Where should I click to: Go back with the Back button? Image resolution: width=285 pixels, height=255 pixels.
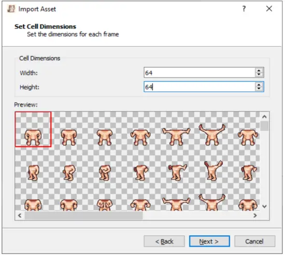(x=164, y=241)
